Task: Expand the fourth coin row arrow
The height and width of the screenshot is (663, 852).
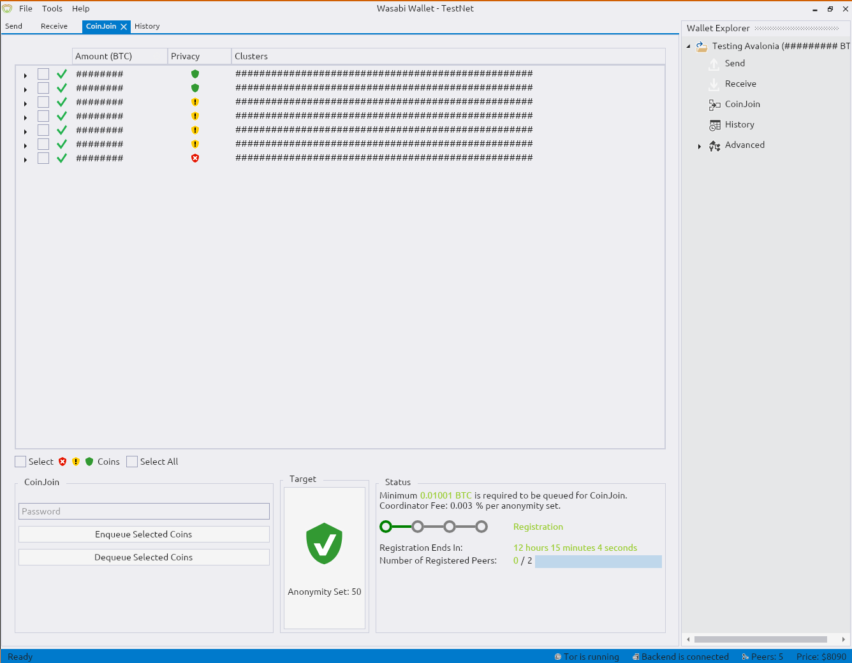Action: pyautogui.click(x=26, y=118)
